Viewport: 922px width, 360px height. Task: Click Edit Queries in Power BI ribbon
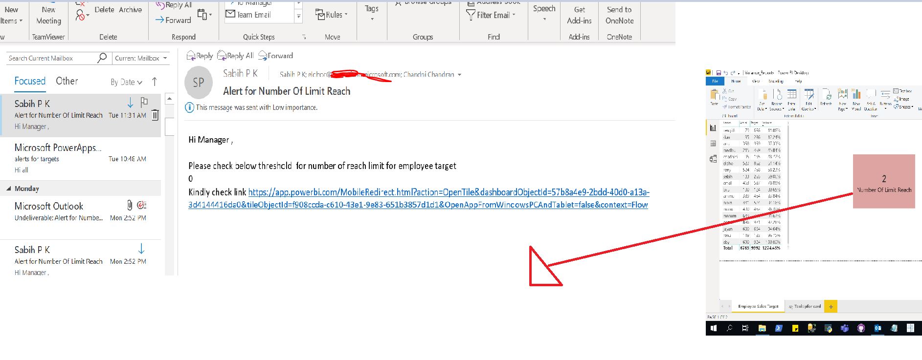coord(809,99)
